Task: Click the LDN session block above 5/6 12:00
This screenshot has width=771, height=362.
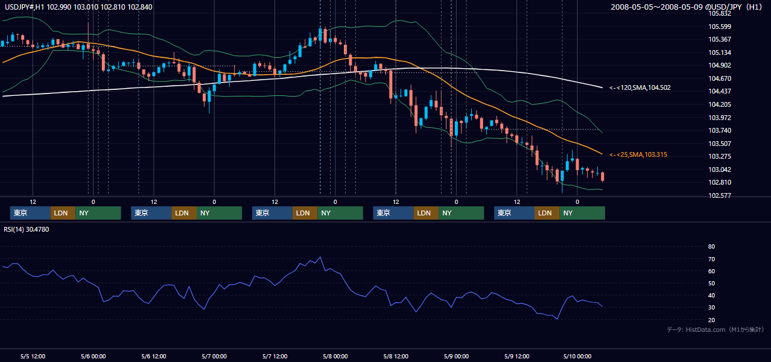Action: point(183,213)
